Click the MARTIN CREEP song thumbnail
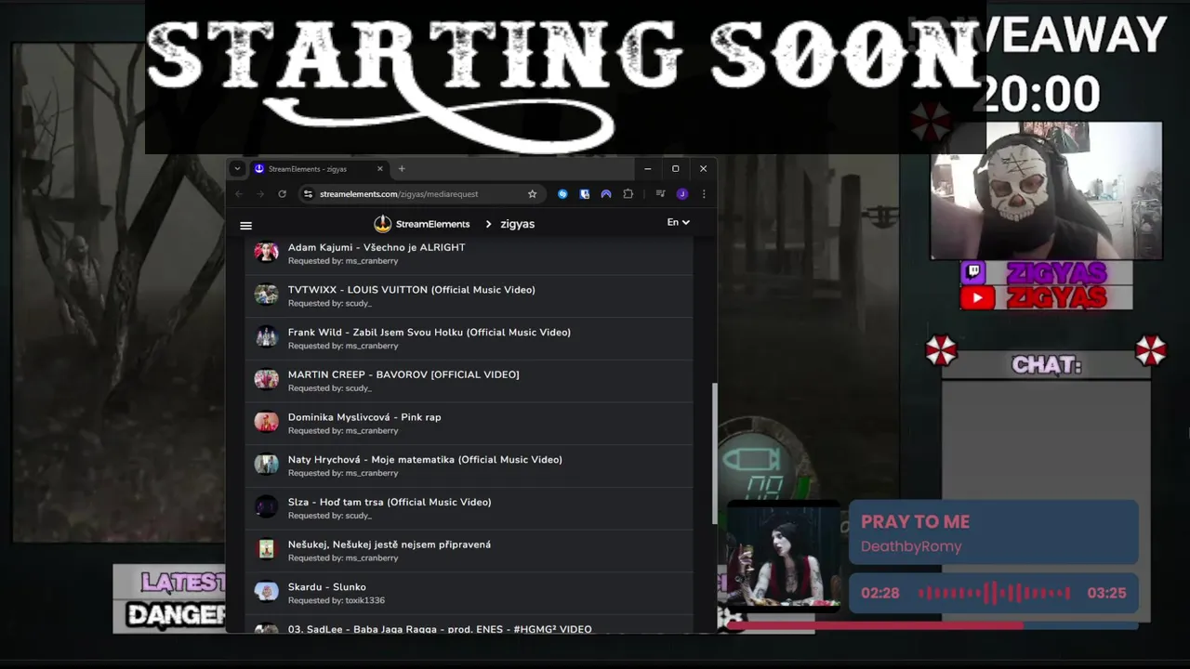 click(267, 379)
